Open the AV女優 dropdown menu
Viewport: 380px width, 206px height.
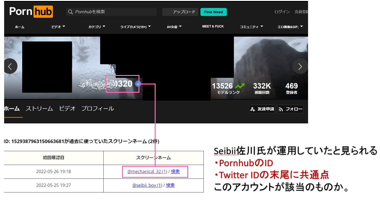point(174,27)
